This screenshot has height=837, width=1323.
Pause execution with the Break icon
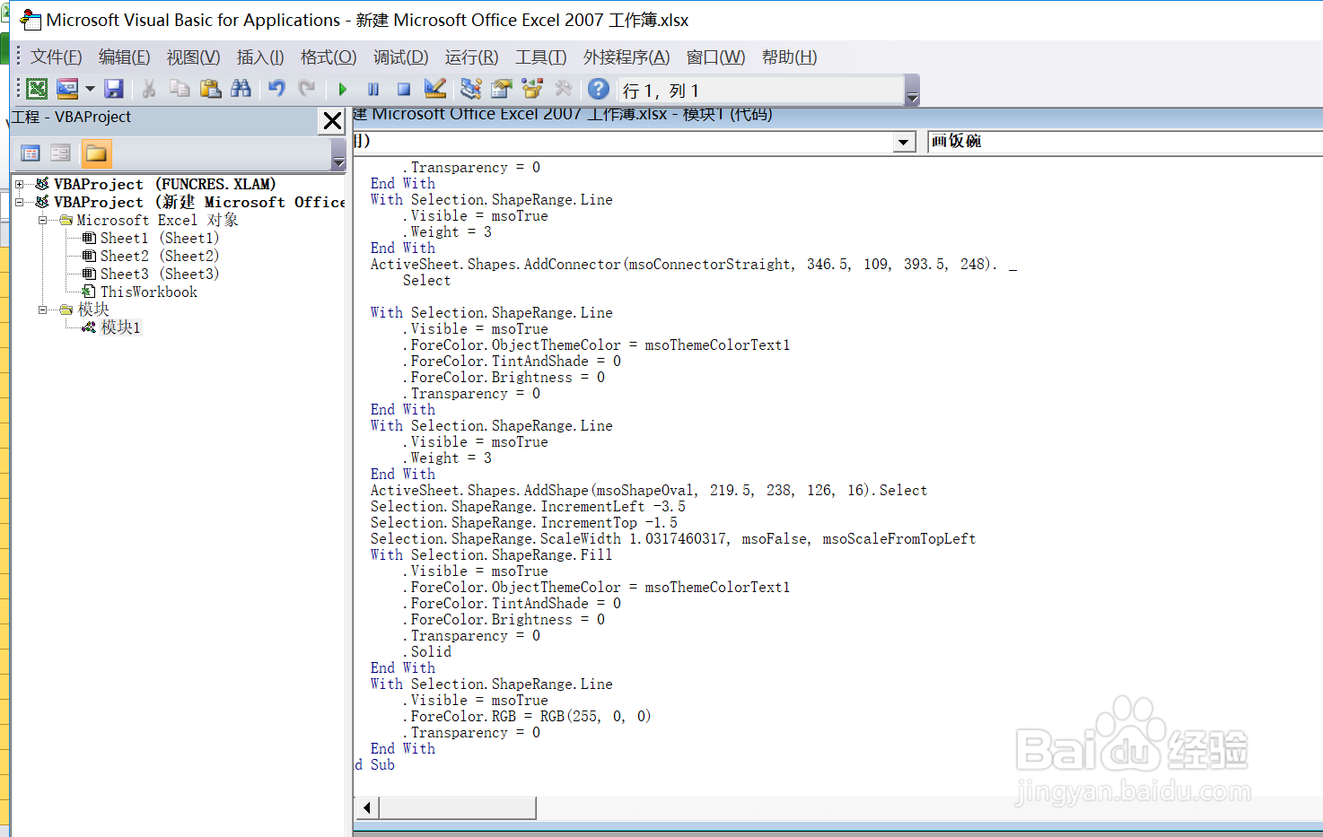(x=373, y=89)
